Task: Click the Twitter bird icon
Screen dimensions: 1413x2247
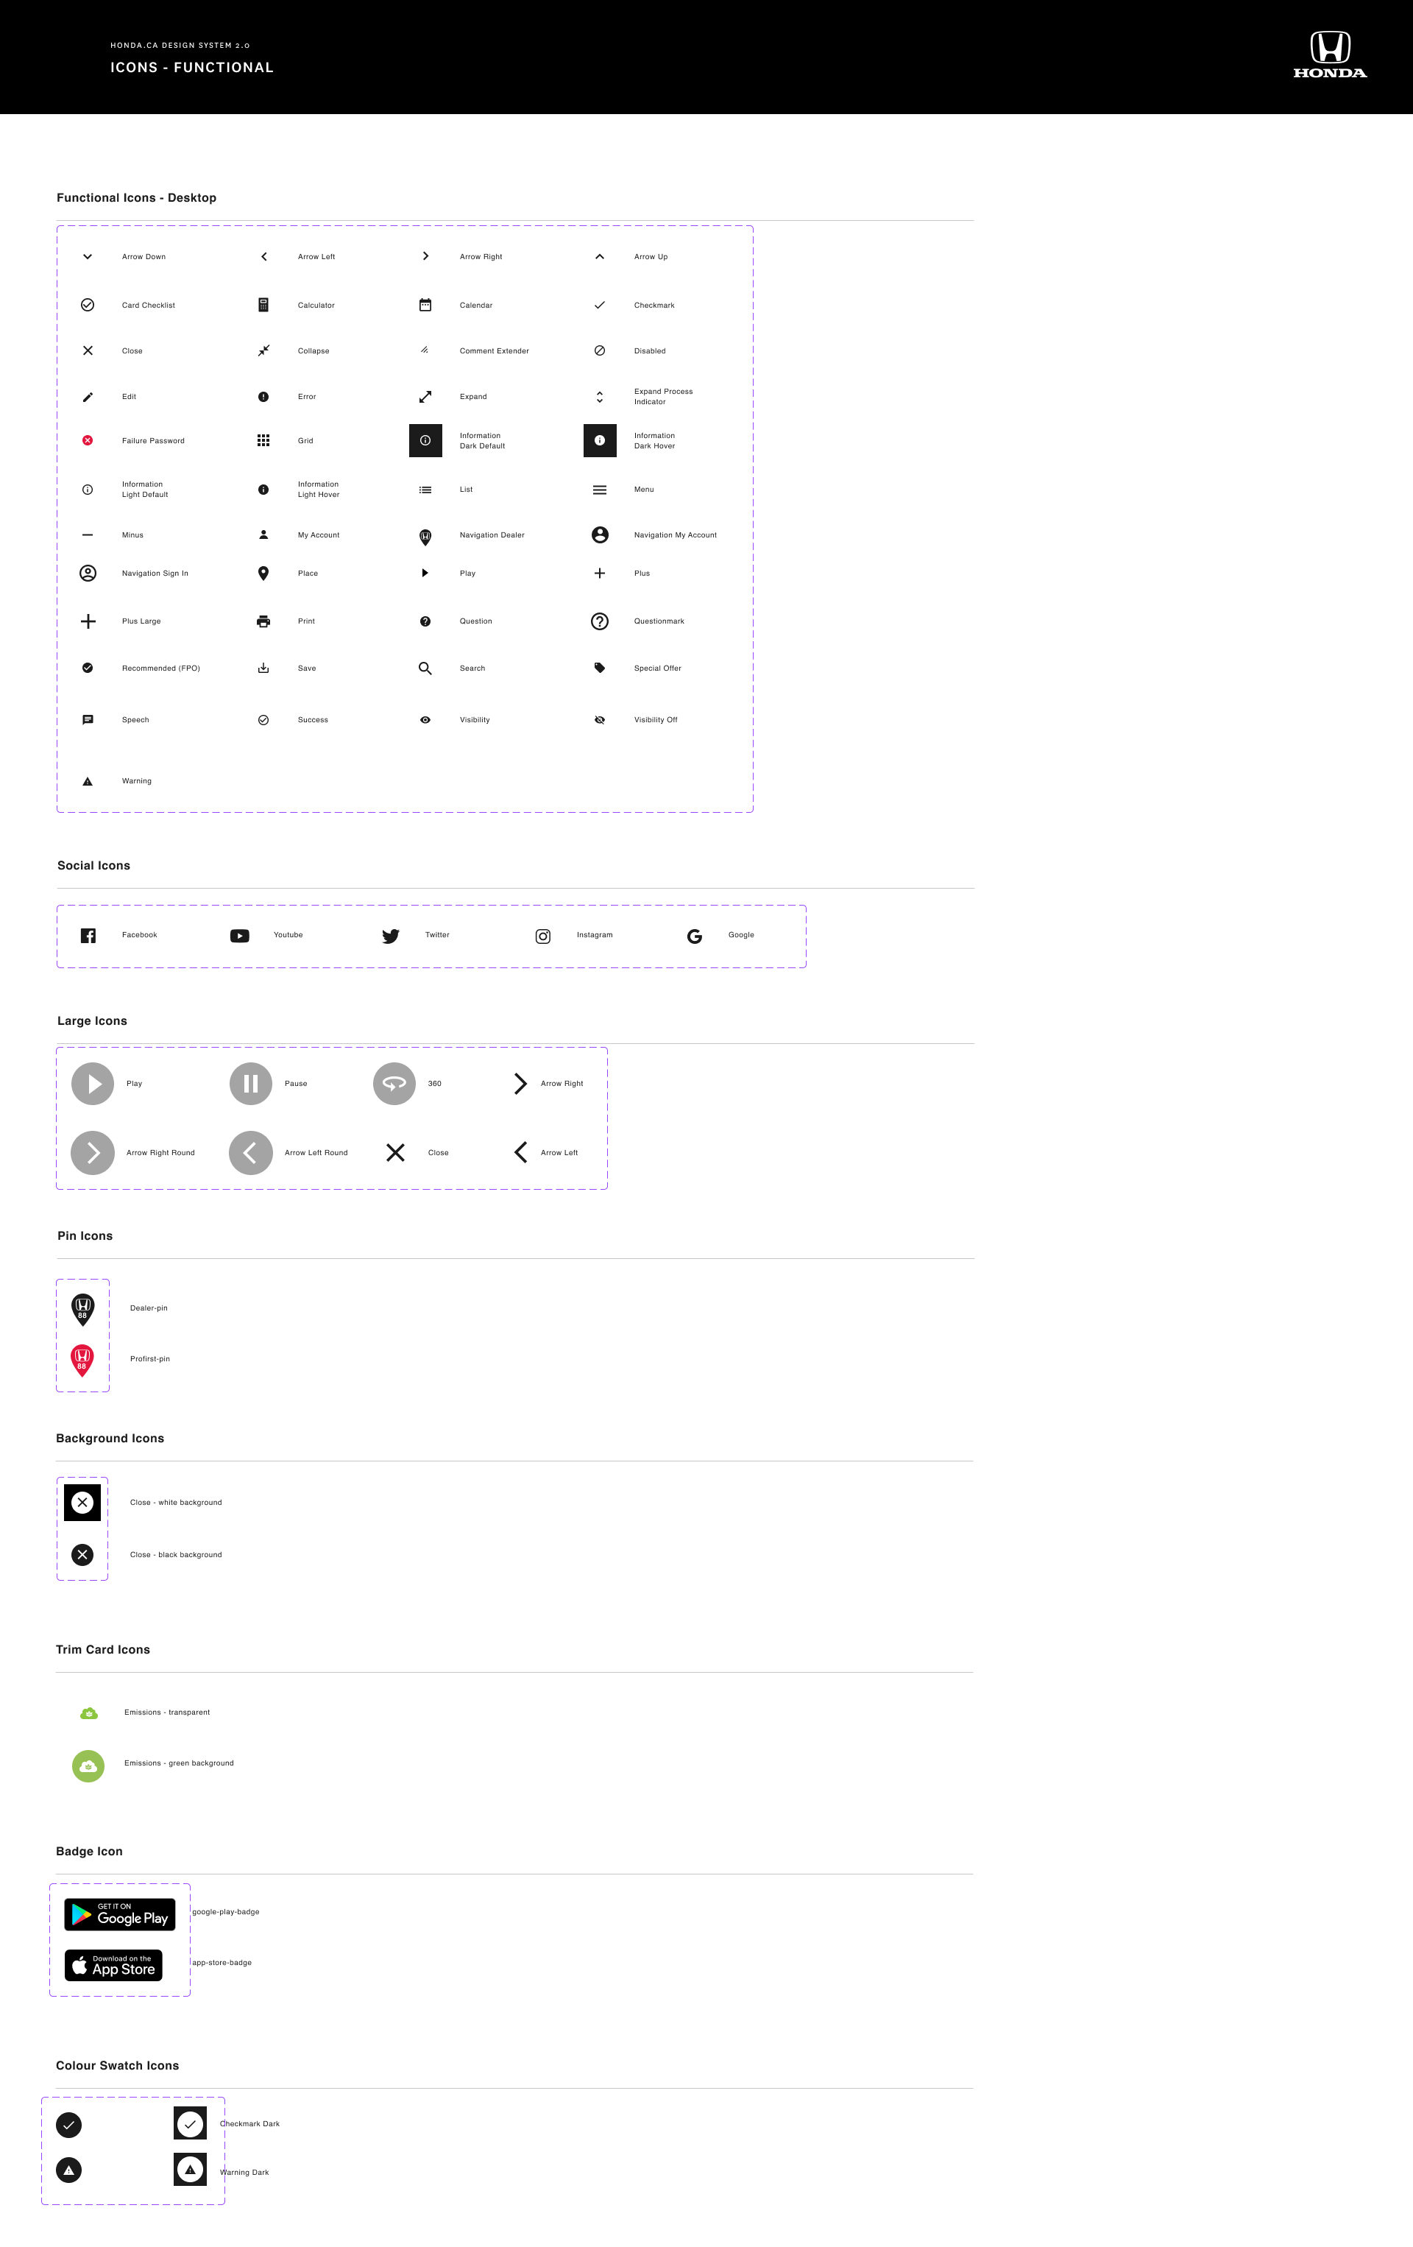Action: tap(391, 936)
